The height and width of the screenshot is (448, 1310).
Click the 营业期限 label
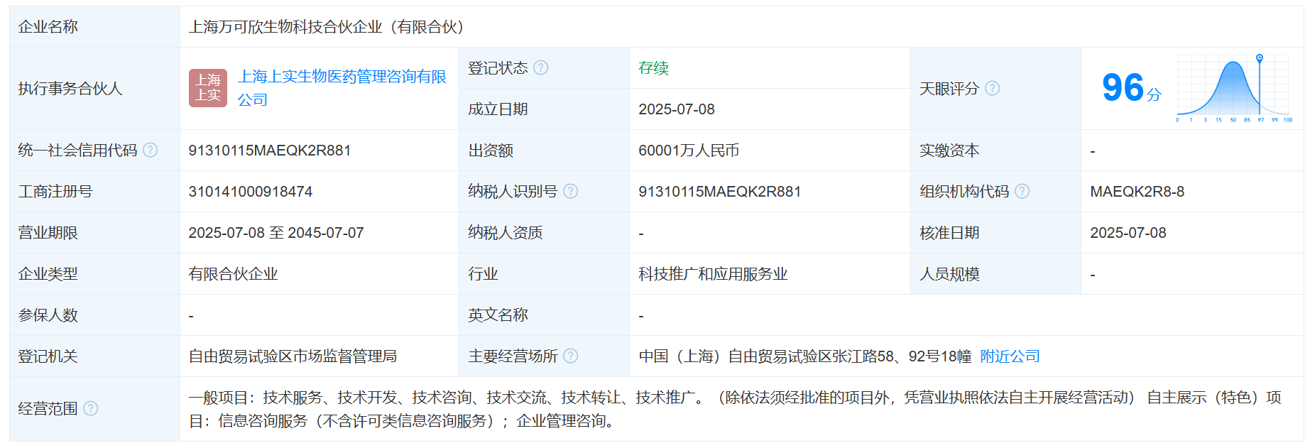coord(48,233)
